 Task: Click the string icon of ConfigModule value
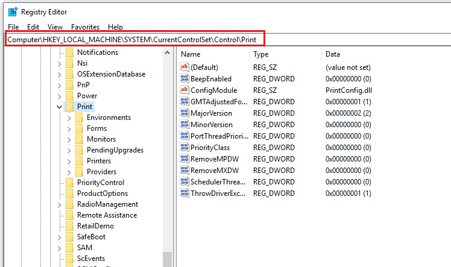(x=184, y=90)
